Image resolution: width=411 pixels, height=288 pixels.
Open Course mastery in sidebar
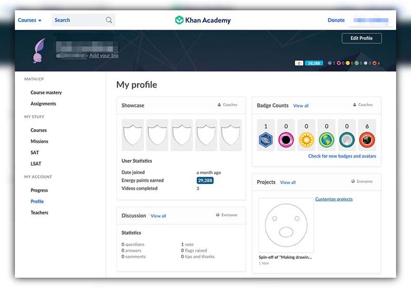tap(46, 93)
